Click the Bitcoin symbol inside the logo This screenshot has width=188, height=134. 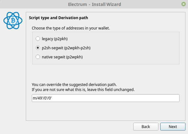13,20
